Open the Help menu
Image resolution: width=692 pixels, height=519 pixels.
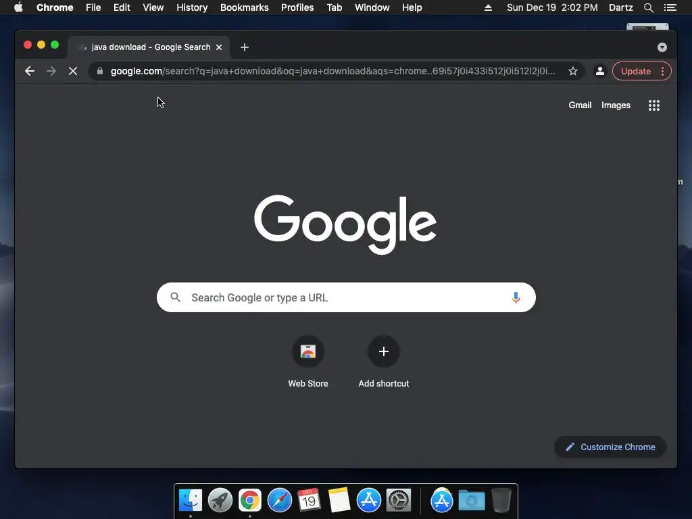click(412, 7)
